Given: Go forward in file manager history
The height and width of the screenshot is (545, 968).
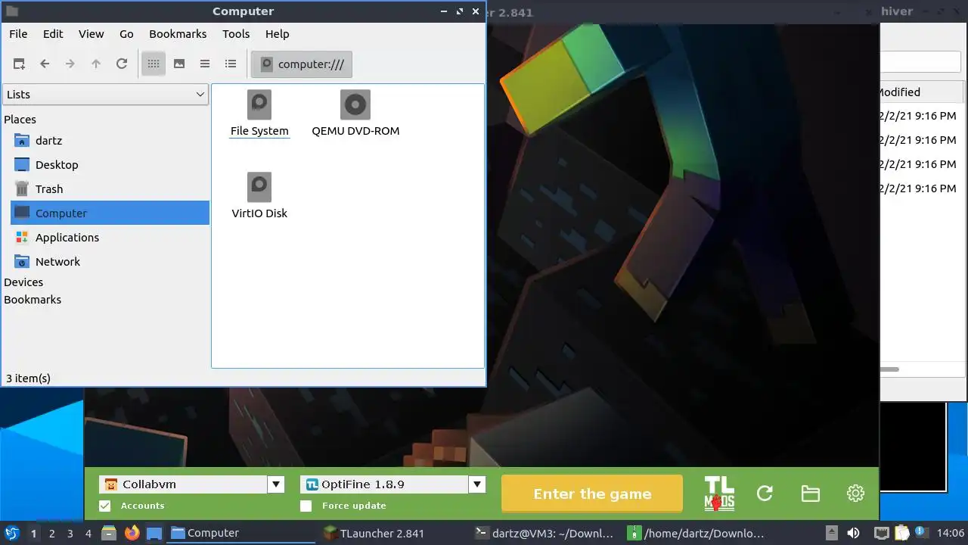Looking at the screenshot, I should point(70,64).
